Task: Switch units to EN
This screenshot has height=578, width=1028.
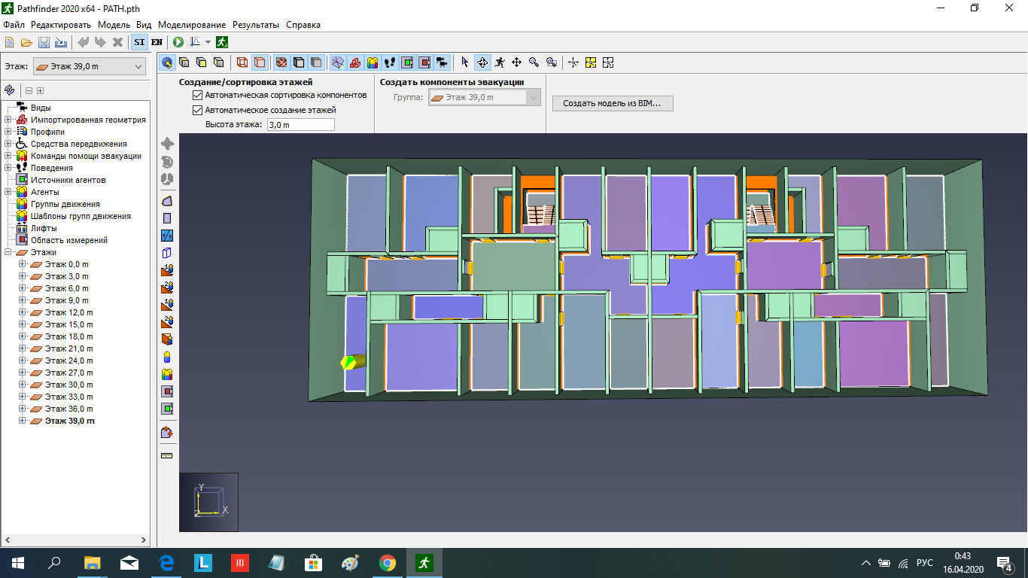Action: tap(157, 42)
